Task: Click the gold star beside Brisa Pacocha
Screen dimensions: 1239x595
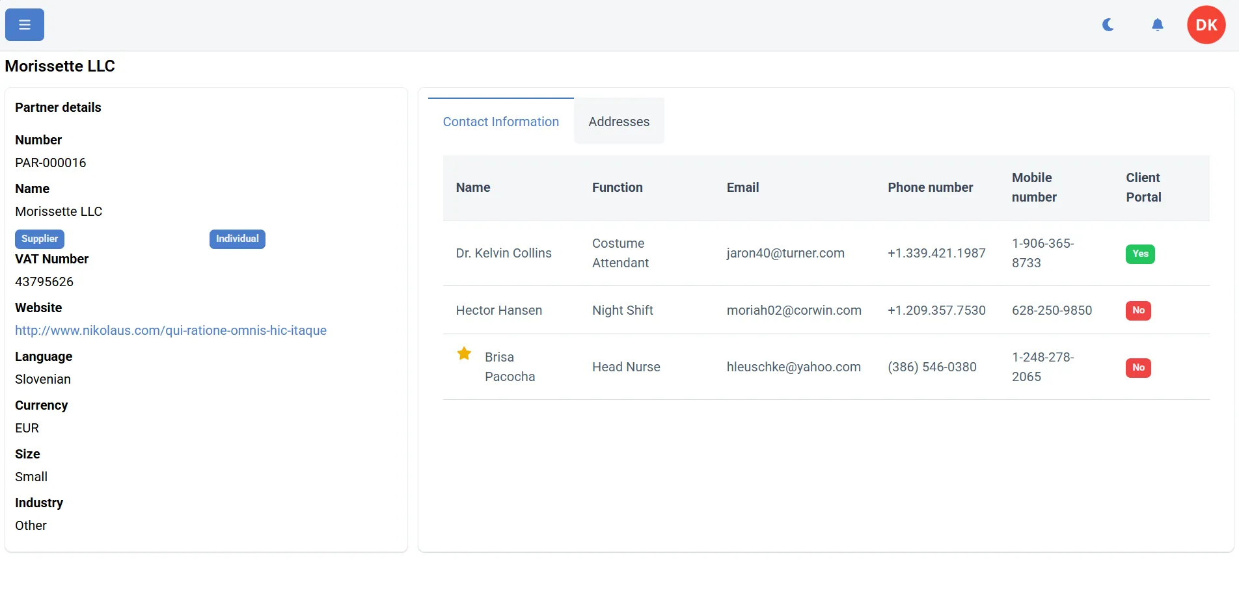Action: pos(464,354)
